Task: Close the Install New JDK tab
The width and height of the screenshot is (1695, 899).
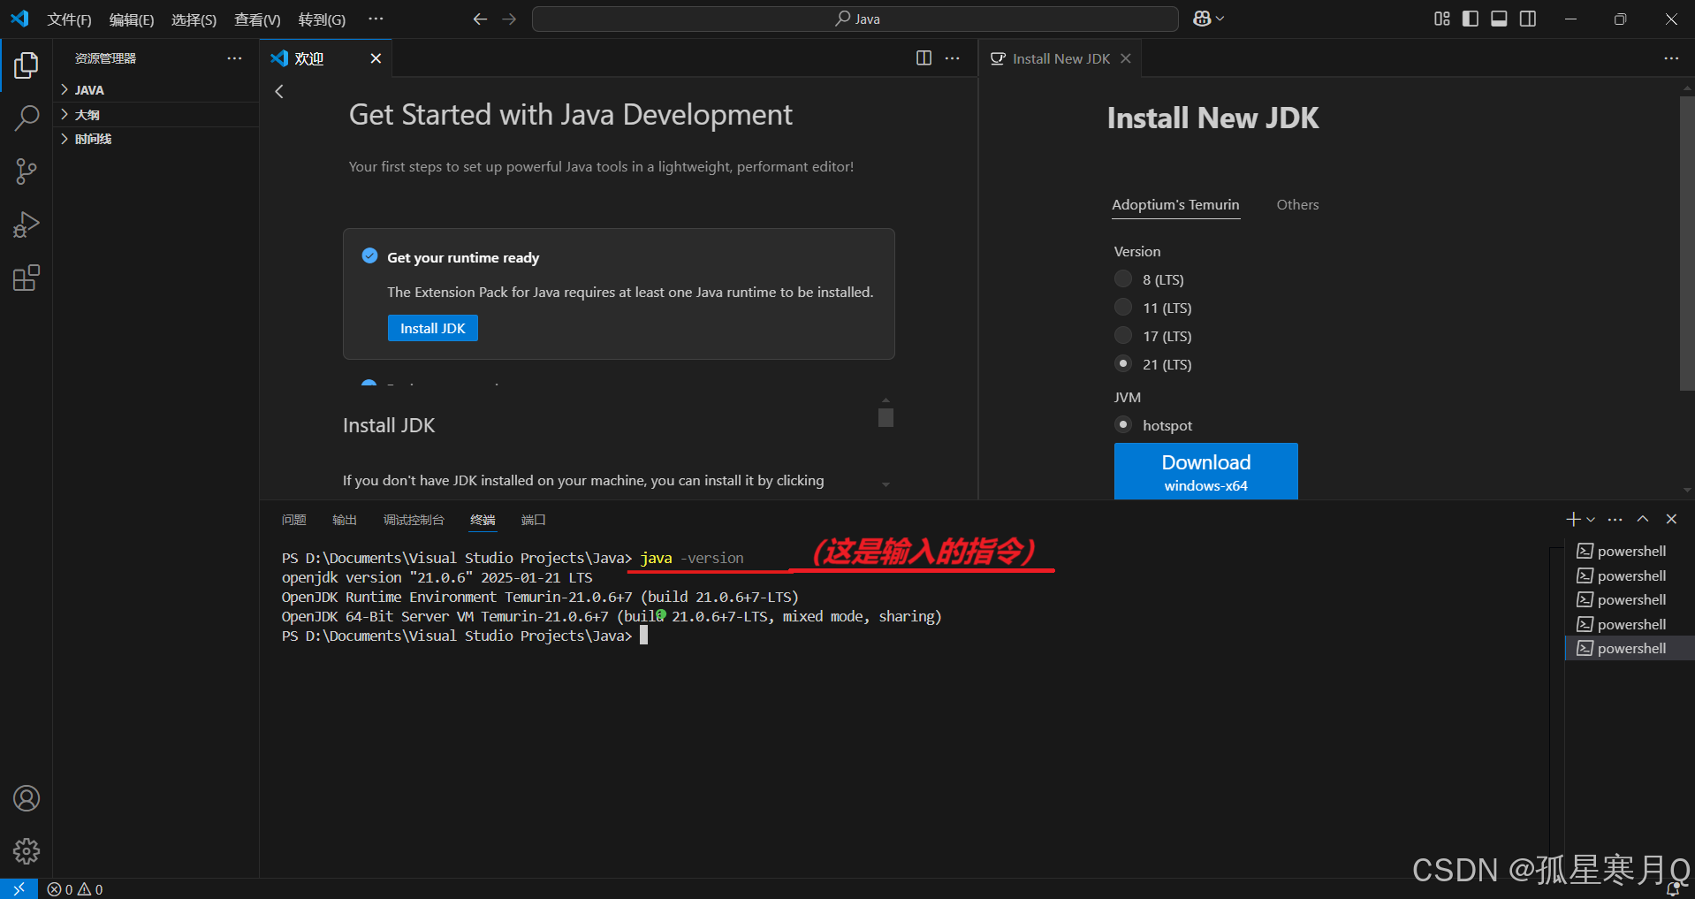Action: point(1126,58)
